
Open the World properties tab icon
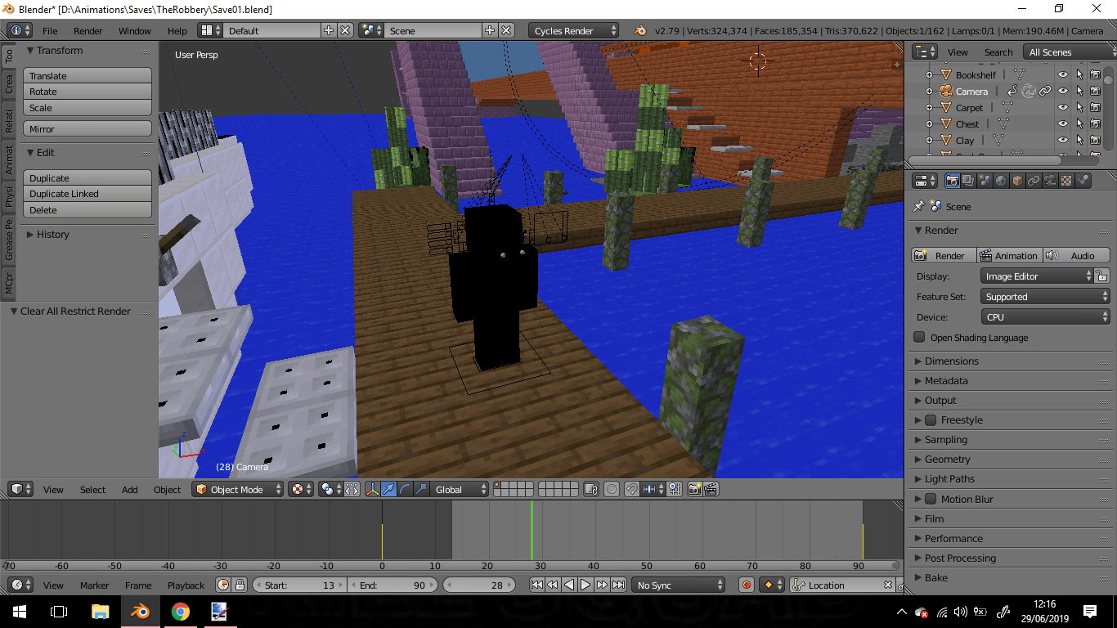1002,181
